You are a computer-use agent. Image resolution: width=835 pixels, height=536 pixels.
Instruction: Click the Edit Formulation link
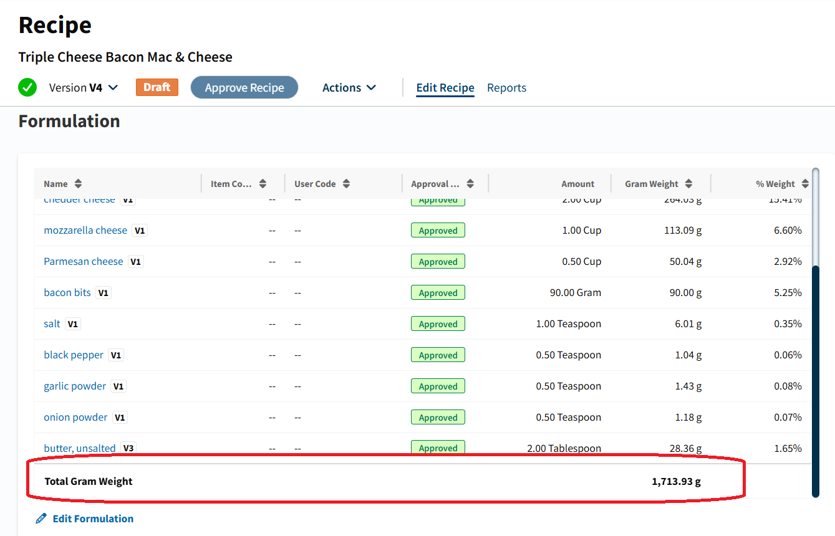(93, 519)
